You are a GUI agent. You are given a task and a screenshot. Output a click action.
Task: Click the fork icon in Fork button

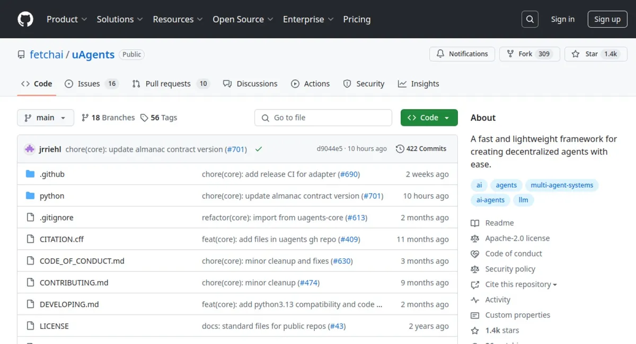pos(510,54)
